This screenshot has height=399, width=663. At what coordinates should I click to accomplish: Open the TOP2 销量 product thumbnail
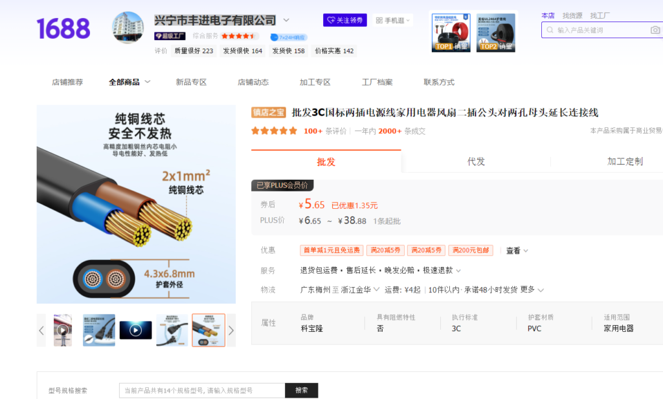point(496,32)
